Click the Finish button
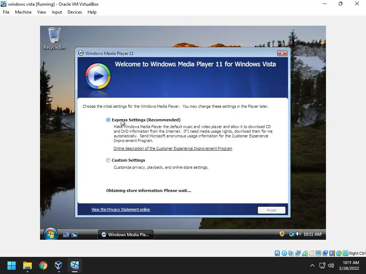 (x=272, y=210)
